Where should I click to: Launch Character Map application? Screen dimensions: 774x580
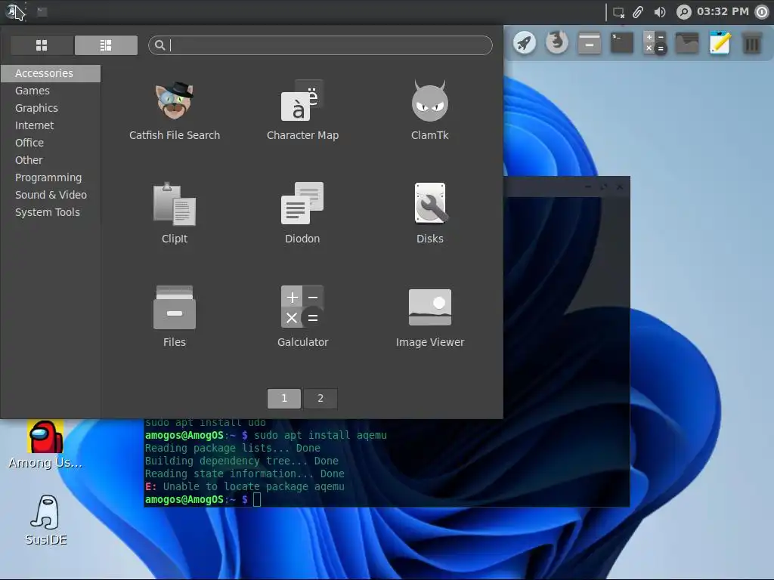302,111
